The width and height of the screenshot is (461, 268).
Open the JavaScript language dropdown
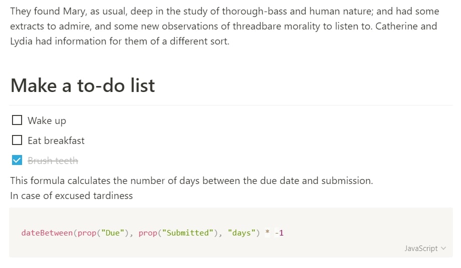coord(425,248)
